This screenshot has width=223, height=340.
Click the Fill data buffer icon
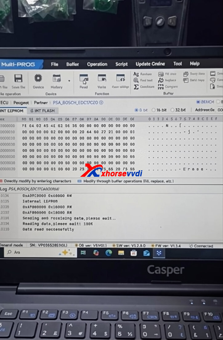(161, 74)
